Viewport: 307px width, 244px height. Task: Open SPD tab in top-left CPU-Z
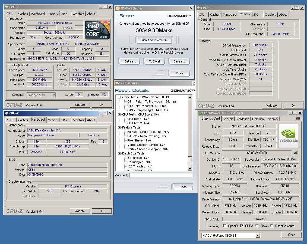[64, 14]
